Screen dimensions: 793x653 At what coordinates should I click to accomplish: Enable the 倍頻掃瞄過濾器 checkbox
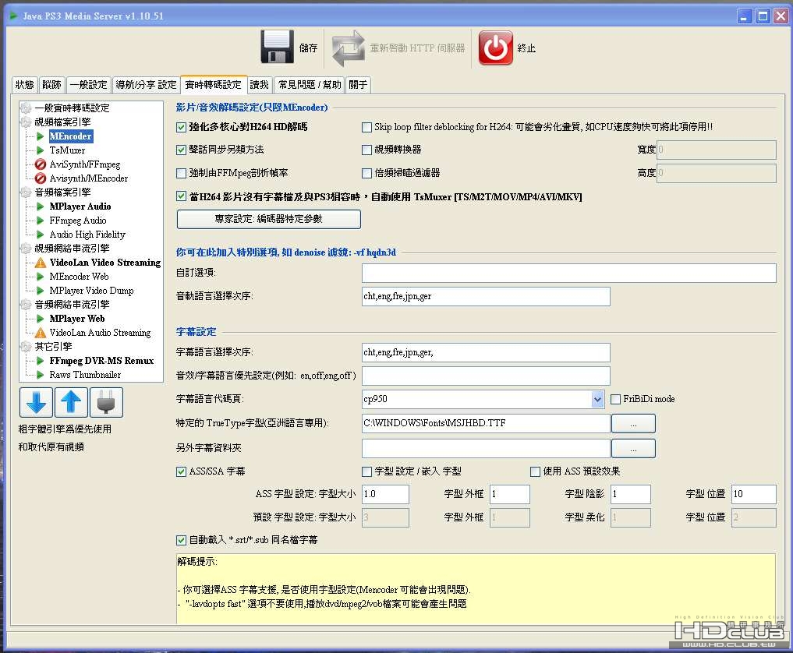pyautogui.click(x=366, y=173)
